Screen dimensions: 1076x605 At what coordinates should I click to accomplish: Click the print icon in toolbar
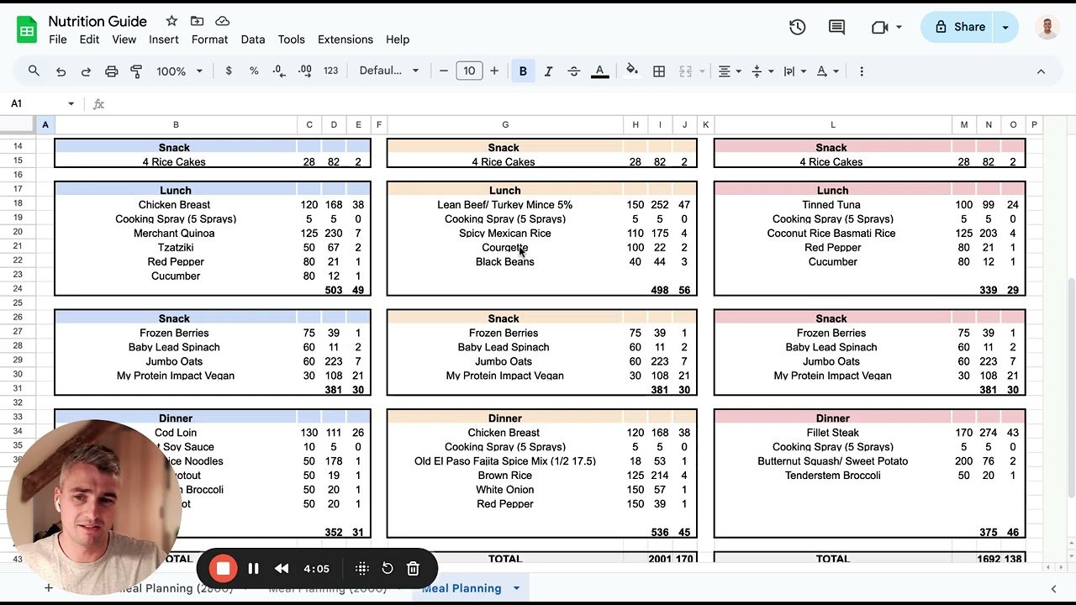click(111, 71)
